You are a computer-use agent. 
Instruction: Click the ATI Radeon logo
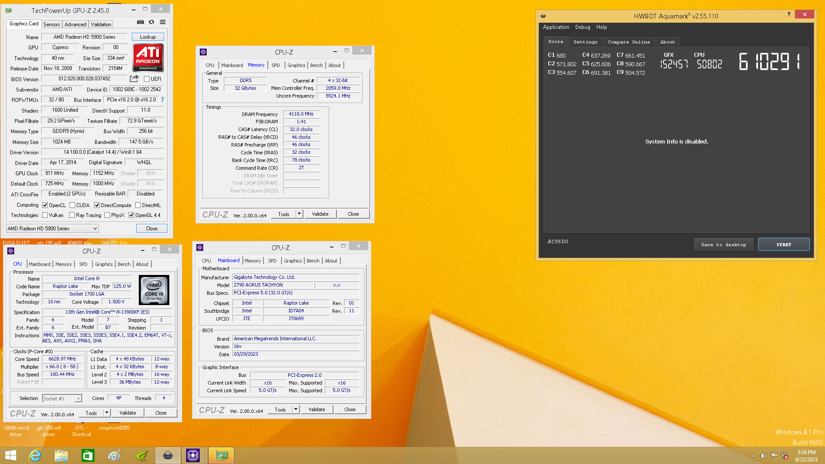tap(148, 58)
